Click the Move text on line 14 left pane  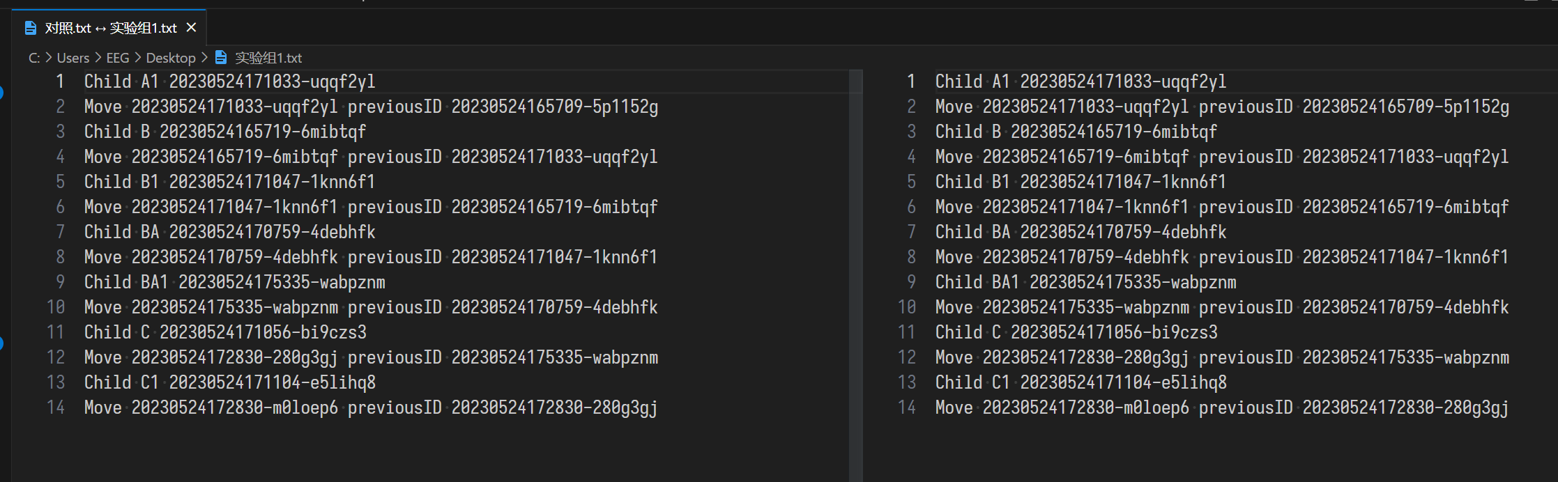point(102,407)
